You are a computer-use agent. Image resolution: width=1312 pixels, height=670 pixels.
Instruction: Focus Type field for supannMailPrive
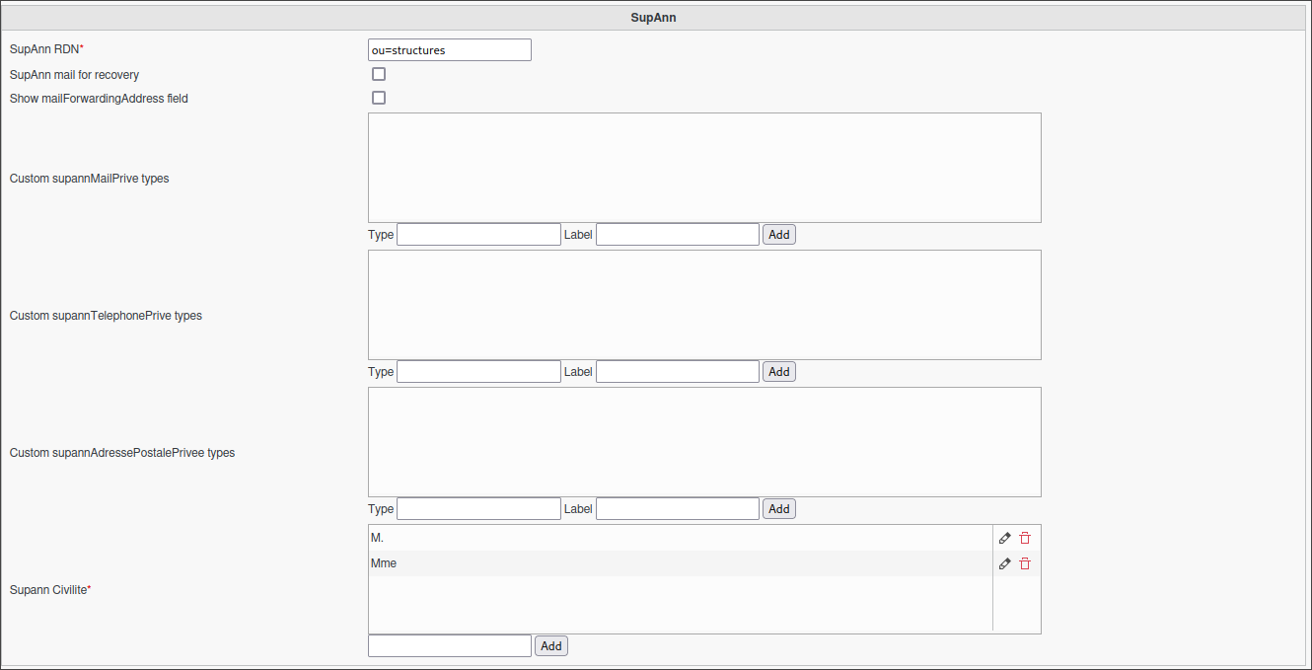point(478,235)
